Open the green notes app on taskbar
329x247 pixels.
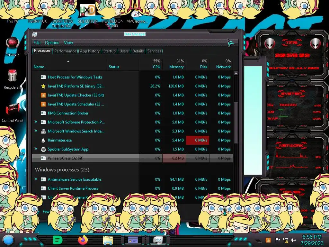(58, 240)
